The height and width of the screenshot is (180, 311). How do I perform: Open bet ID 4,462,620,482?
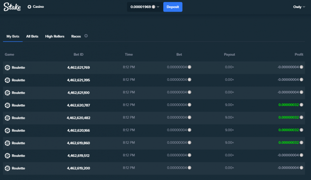79,118
